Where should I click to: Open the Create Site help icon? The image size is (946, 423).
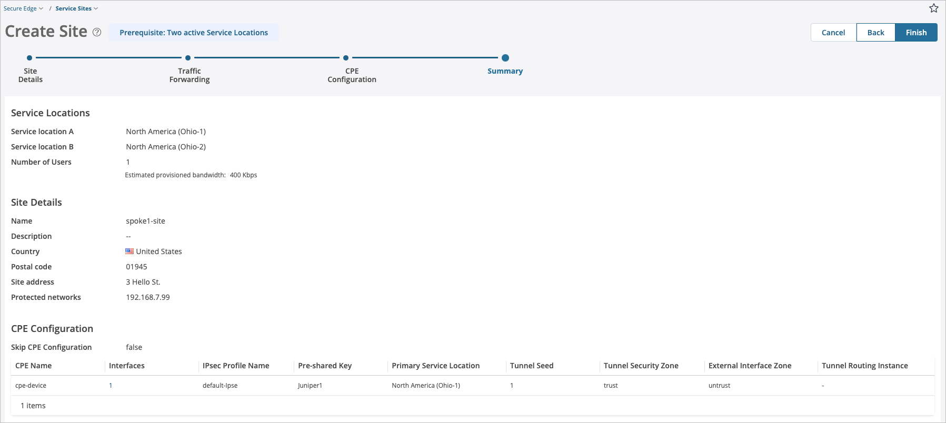coord(97,32)
